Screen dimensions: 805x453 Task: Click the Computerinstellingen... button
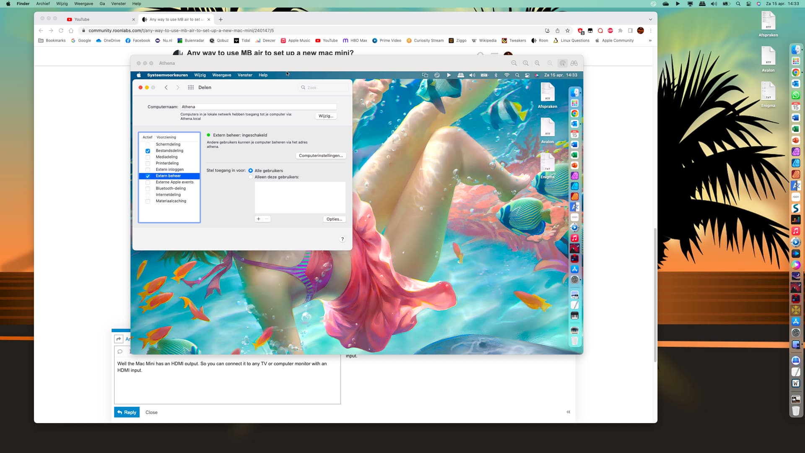[321, 156]
